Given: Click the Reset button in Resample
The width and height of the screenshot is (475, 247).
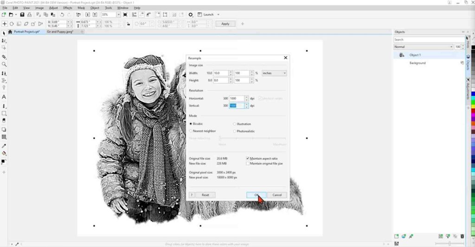Looking at the screenshot, I should click(205, 195).
